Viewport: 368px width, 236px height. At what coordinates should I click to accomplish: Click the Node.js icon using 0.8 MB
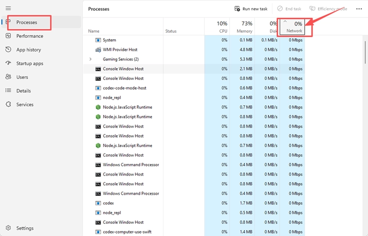[98, 117]
